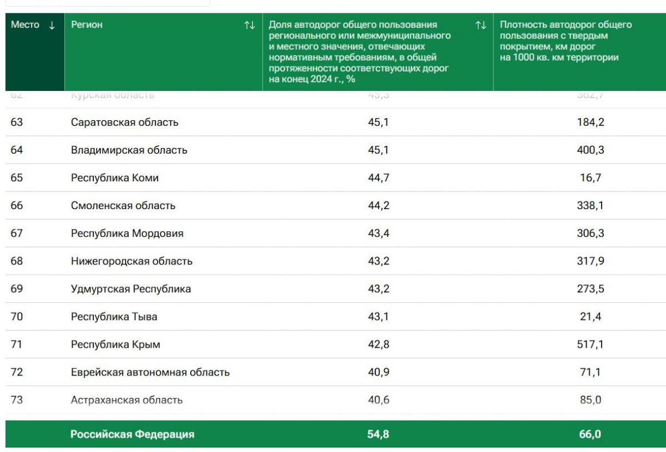The image size is (666, 452).
Task: Click the Республика Мордовия region entry
Action: 127,233
